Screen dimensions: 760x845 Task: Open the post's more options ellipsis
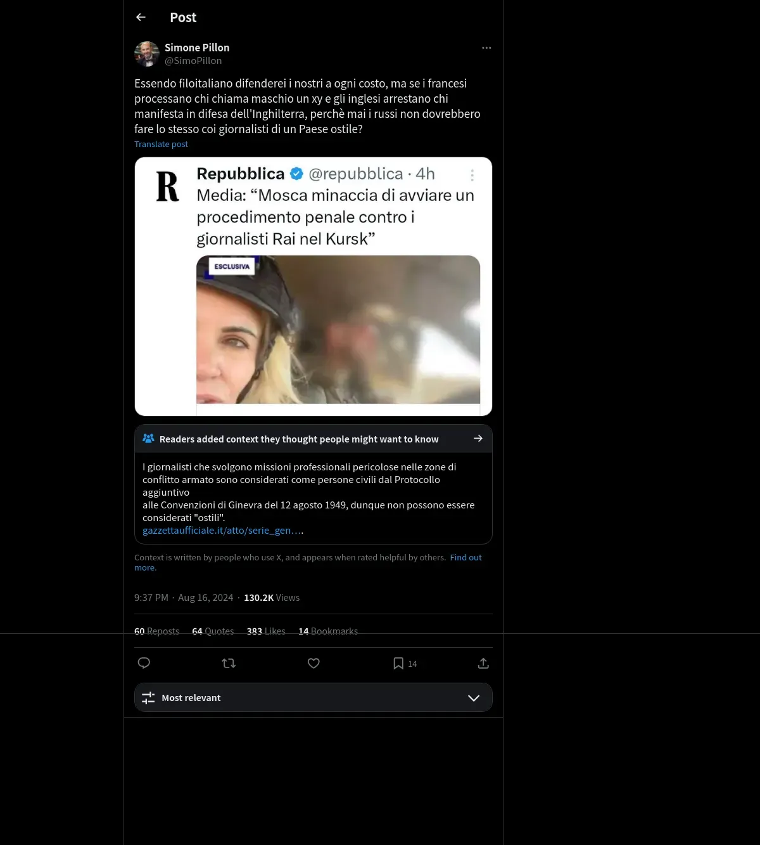coord(486,48)
